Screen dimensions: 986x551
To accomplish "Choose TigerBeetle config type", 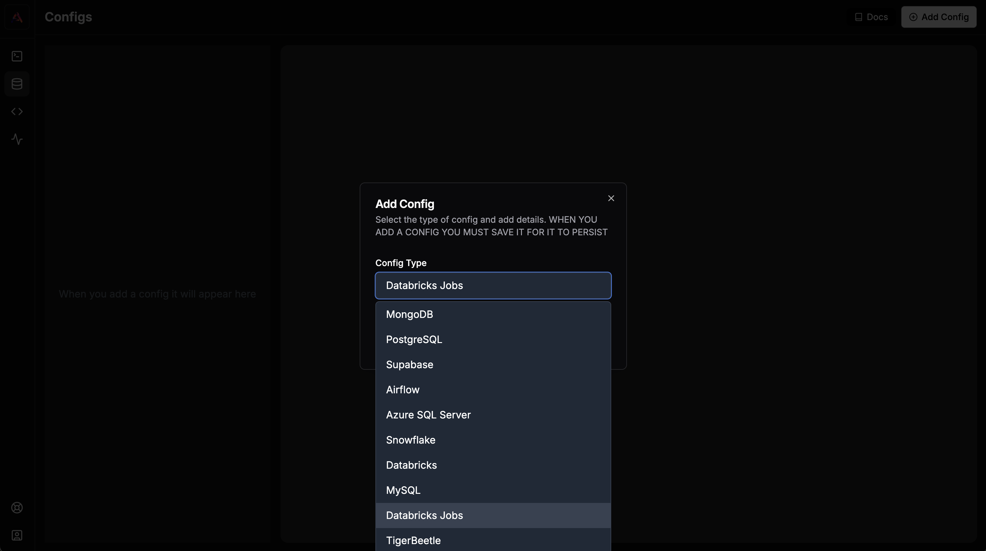I will pyautogui.click(x=493, y=540).
